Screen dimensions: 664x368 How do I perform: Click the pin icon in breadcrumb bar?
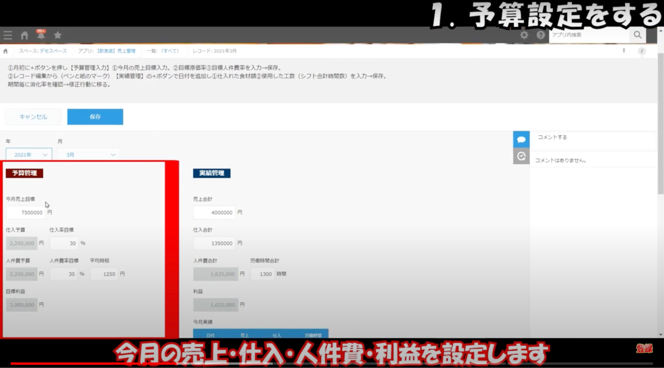tap(623, 51)
